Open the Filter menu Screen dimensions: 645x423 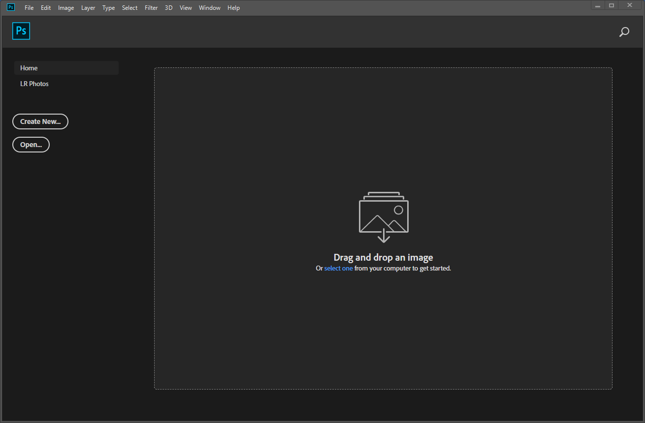(x=151, y=7)
